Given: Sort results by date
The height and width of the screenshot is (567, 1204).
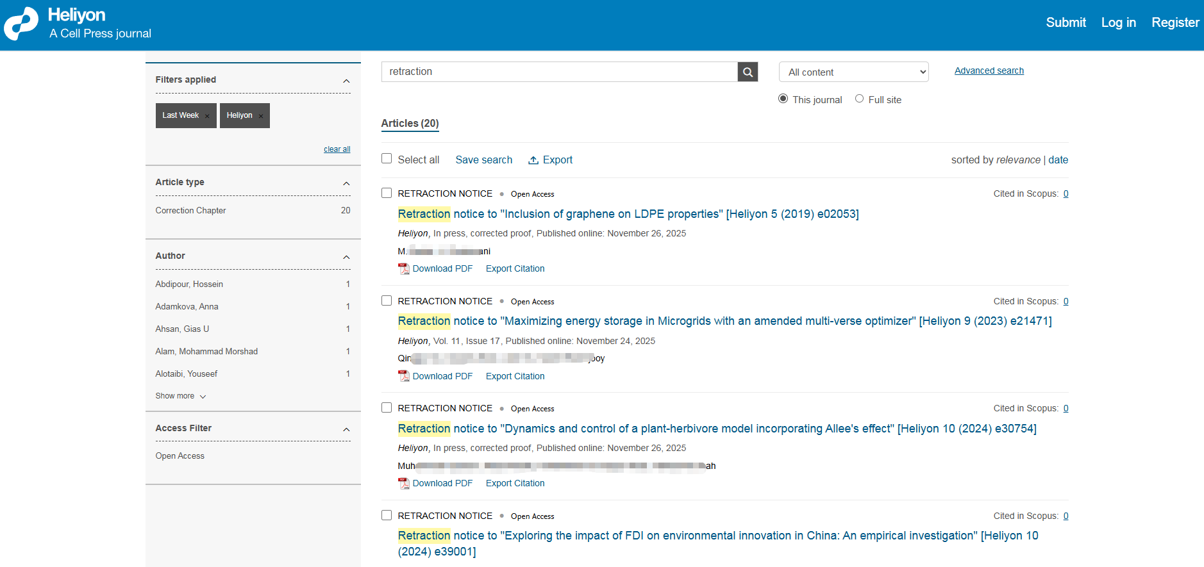Looking at the screenshot, I should coord(1058,160).
